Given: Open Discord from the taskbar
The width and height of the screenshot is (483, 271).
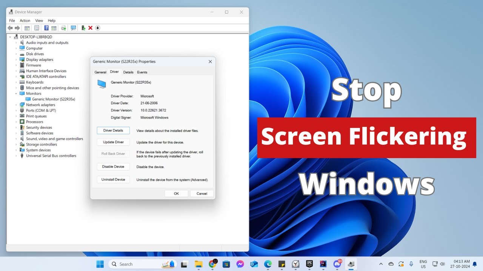Looking at the screenshot, I should [337, 264].
